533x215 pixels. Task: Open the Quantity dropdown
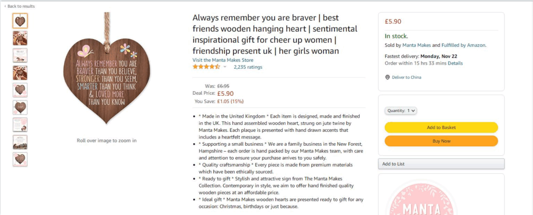(x=401, y=110)
